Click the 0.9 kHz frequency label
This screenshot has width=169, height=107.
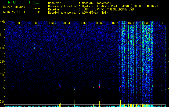click(2, 62)
